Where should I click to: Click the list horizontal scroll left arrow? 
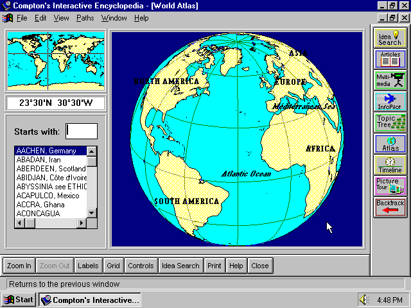(x=20, y=223)
